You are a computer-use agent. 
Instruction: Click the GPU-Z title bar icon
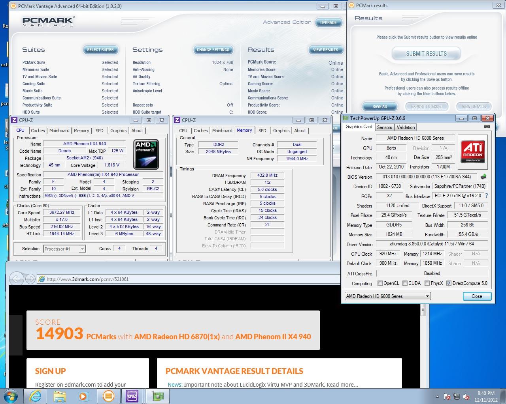tap(346, 118)
